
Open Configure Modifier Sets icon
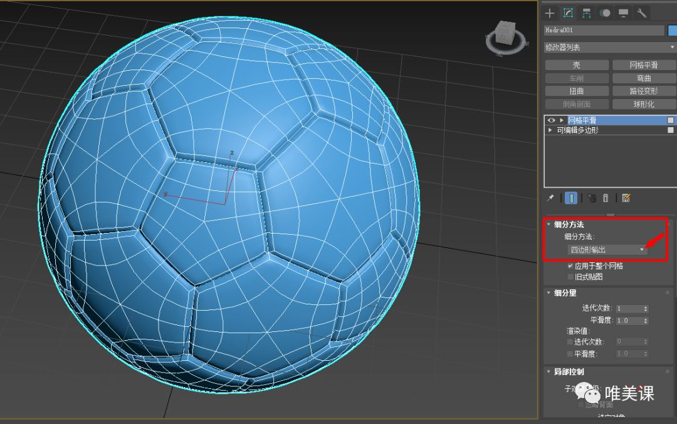[x=624, y=198]
